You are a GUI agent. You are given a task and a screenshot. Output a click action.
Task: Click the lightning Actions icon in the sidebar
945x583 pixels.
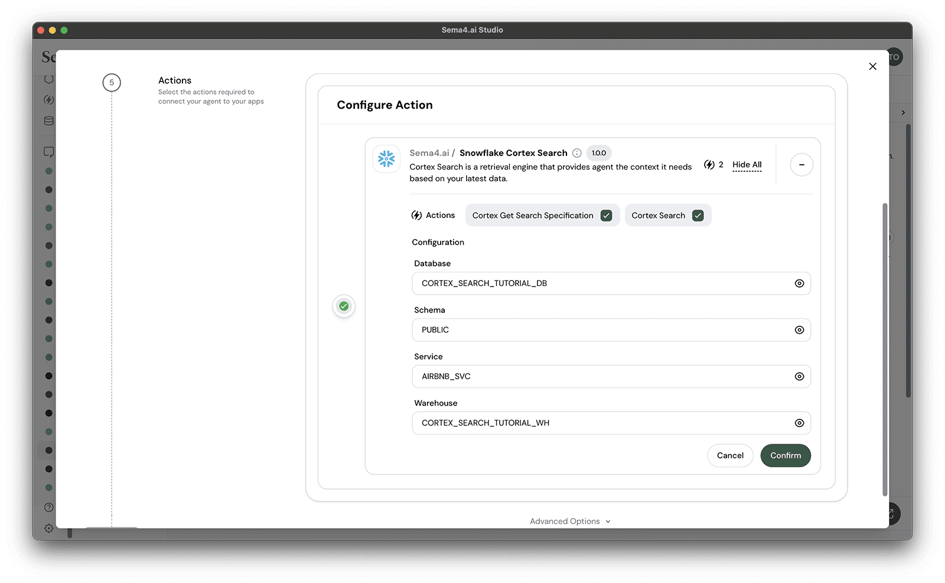(48, 100)
